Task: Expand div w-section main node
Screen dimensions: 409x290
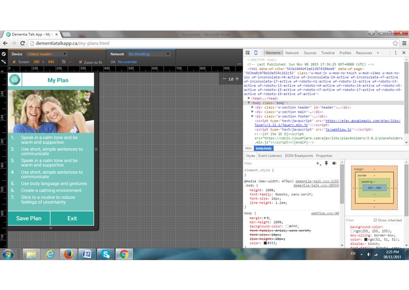Action: [252, 112]
